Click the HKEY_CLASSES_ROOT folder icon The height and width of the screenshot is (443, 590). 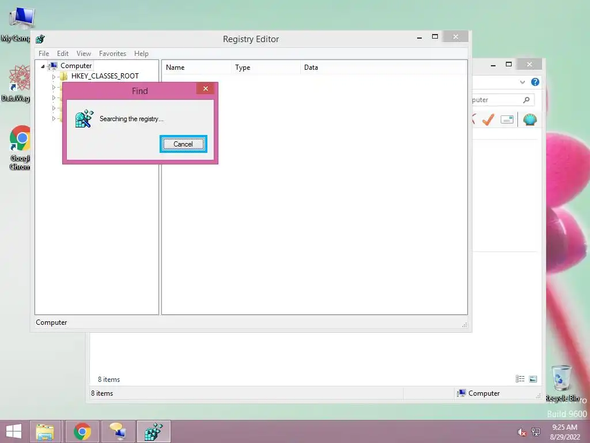click(64, 77)
